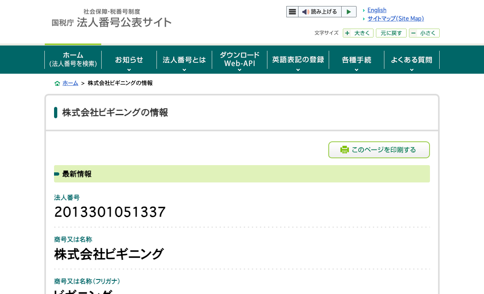Expand chevron under 法人番号とは
The height and width of the screenshot is (294, 484).
pyautogui.click(x=184, y=70)
